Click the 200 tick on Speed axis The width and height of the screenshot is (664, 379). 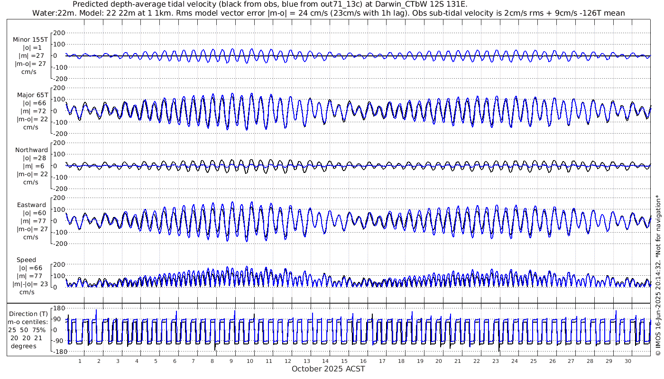coord(58,264)
